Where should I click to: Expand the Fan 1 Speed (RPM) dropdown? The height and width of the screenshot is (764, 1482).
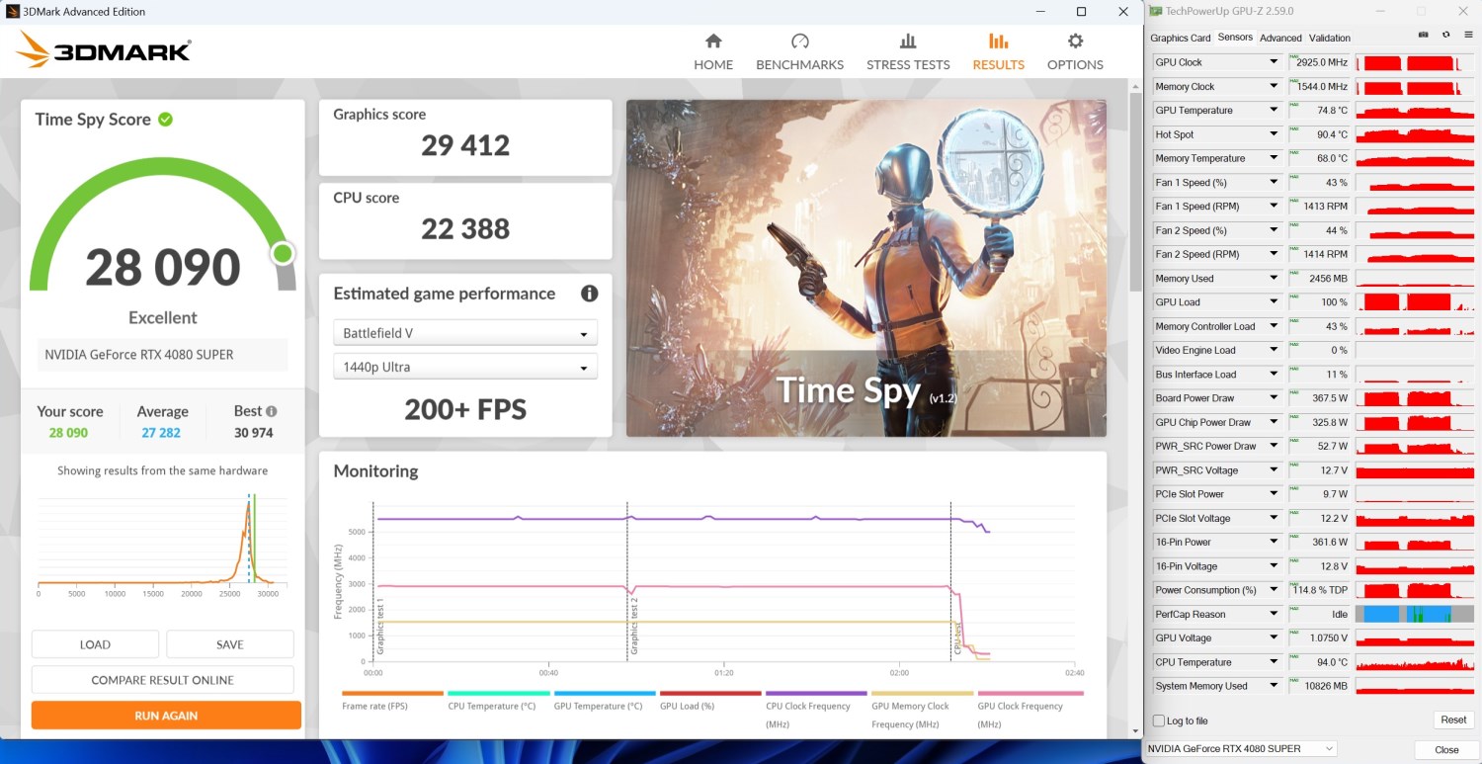(x=1274, y=207)
